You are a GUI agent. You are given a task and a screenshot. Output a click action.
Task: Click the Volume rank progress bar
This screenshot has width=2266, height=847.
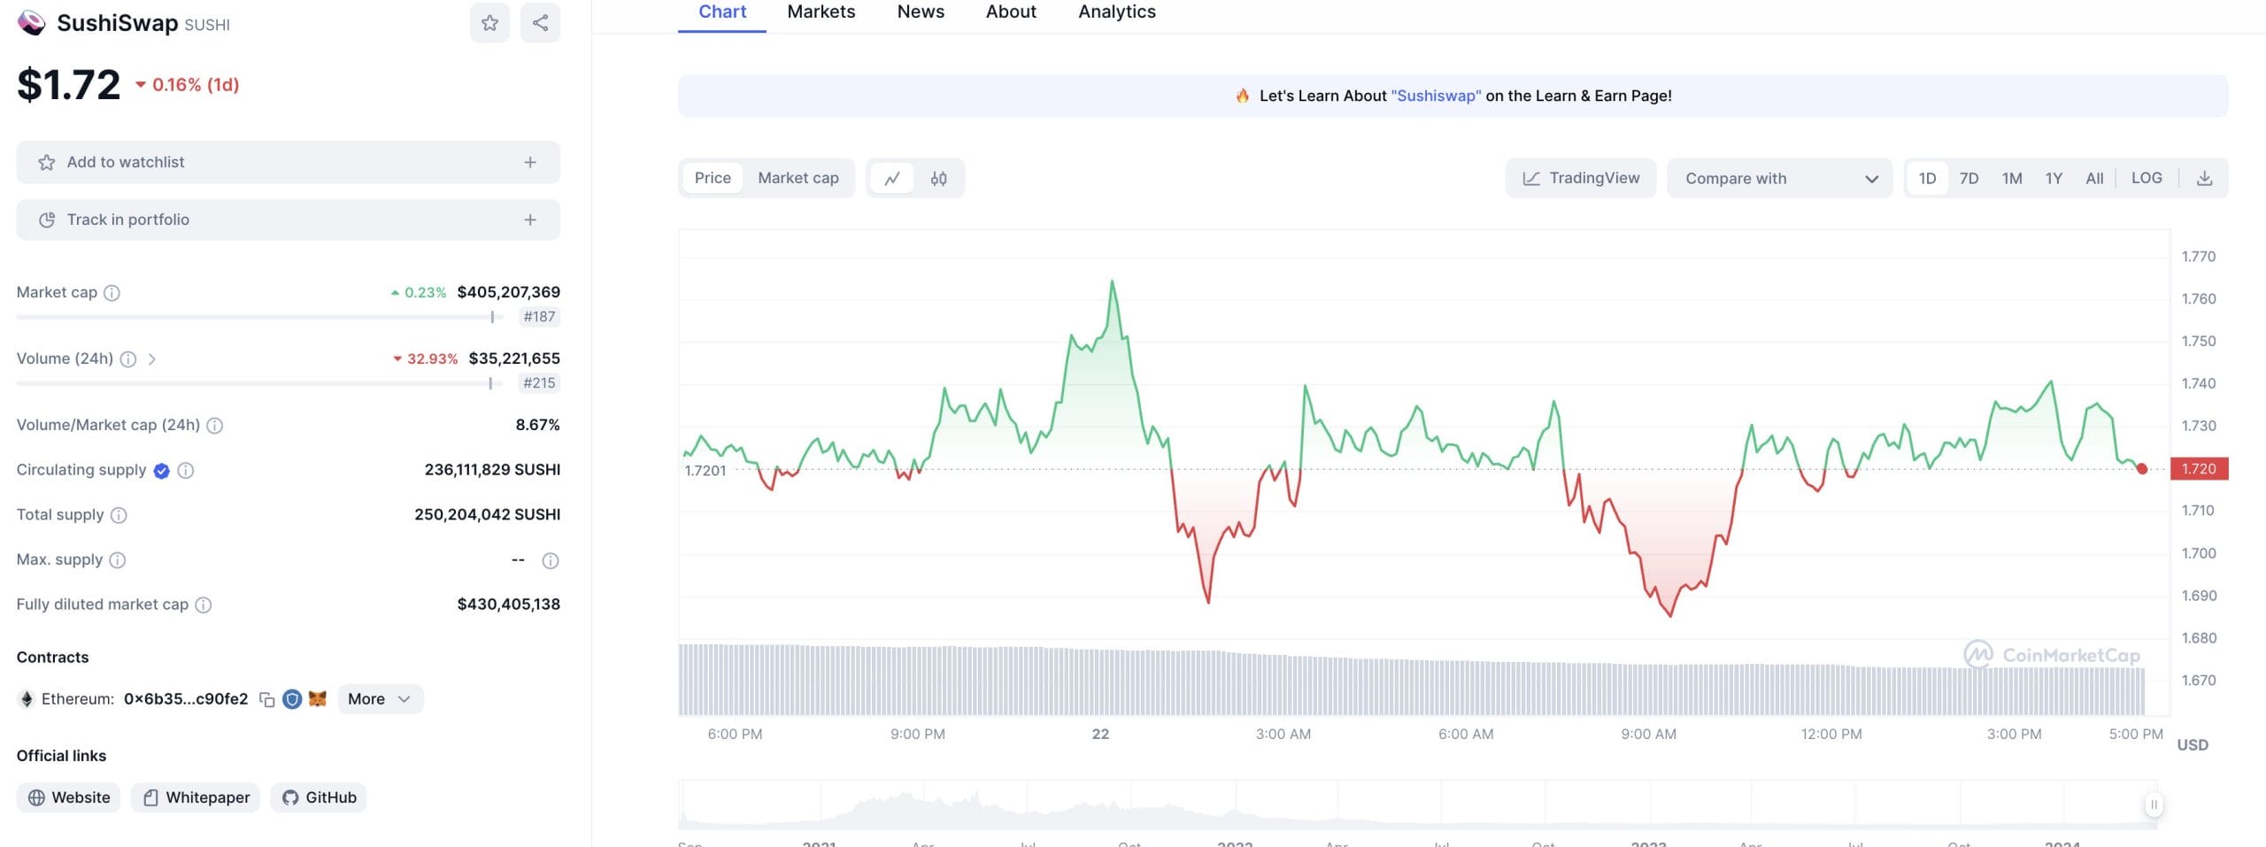point(260,383)
